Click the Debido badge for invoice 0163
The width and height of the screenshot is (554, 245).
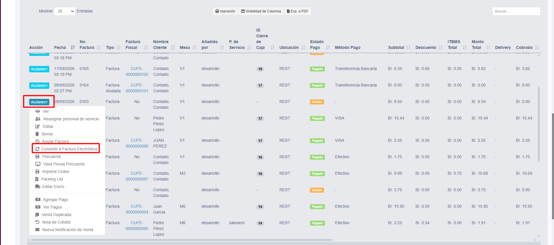317,102
